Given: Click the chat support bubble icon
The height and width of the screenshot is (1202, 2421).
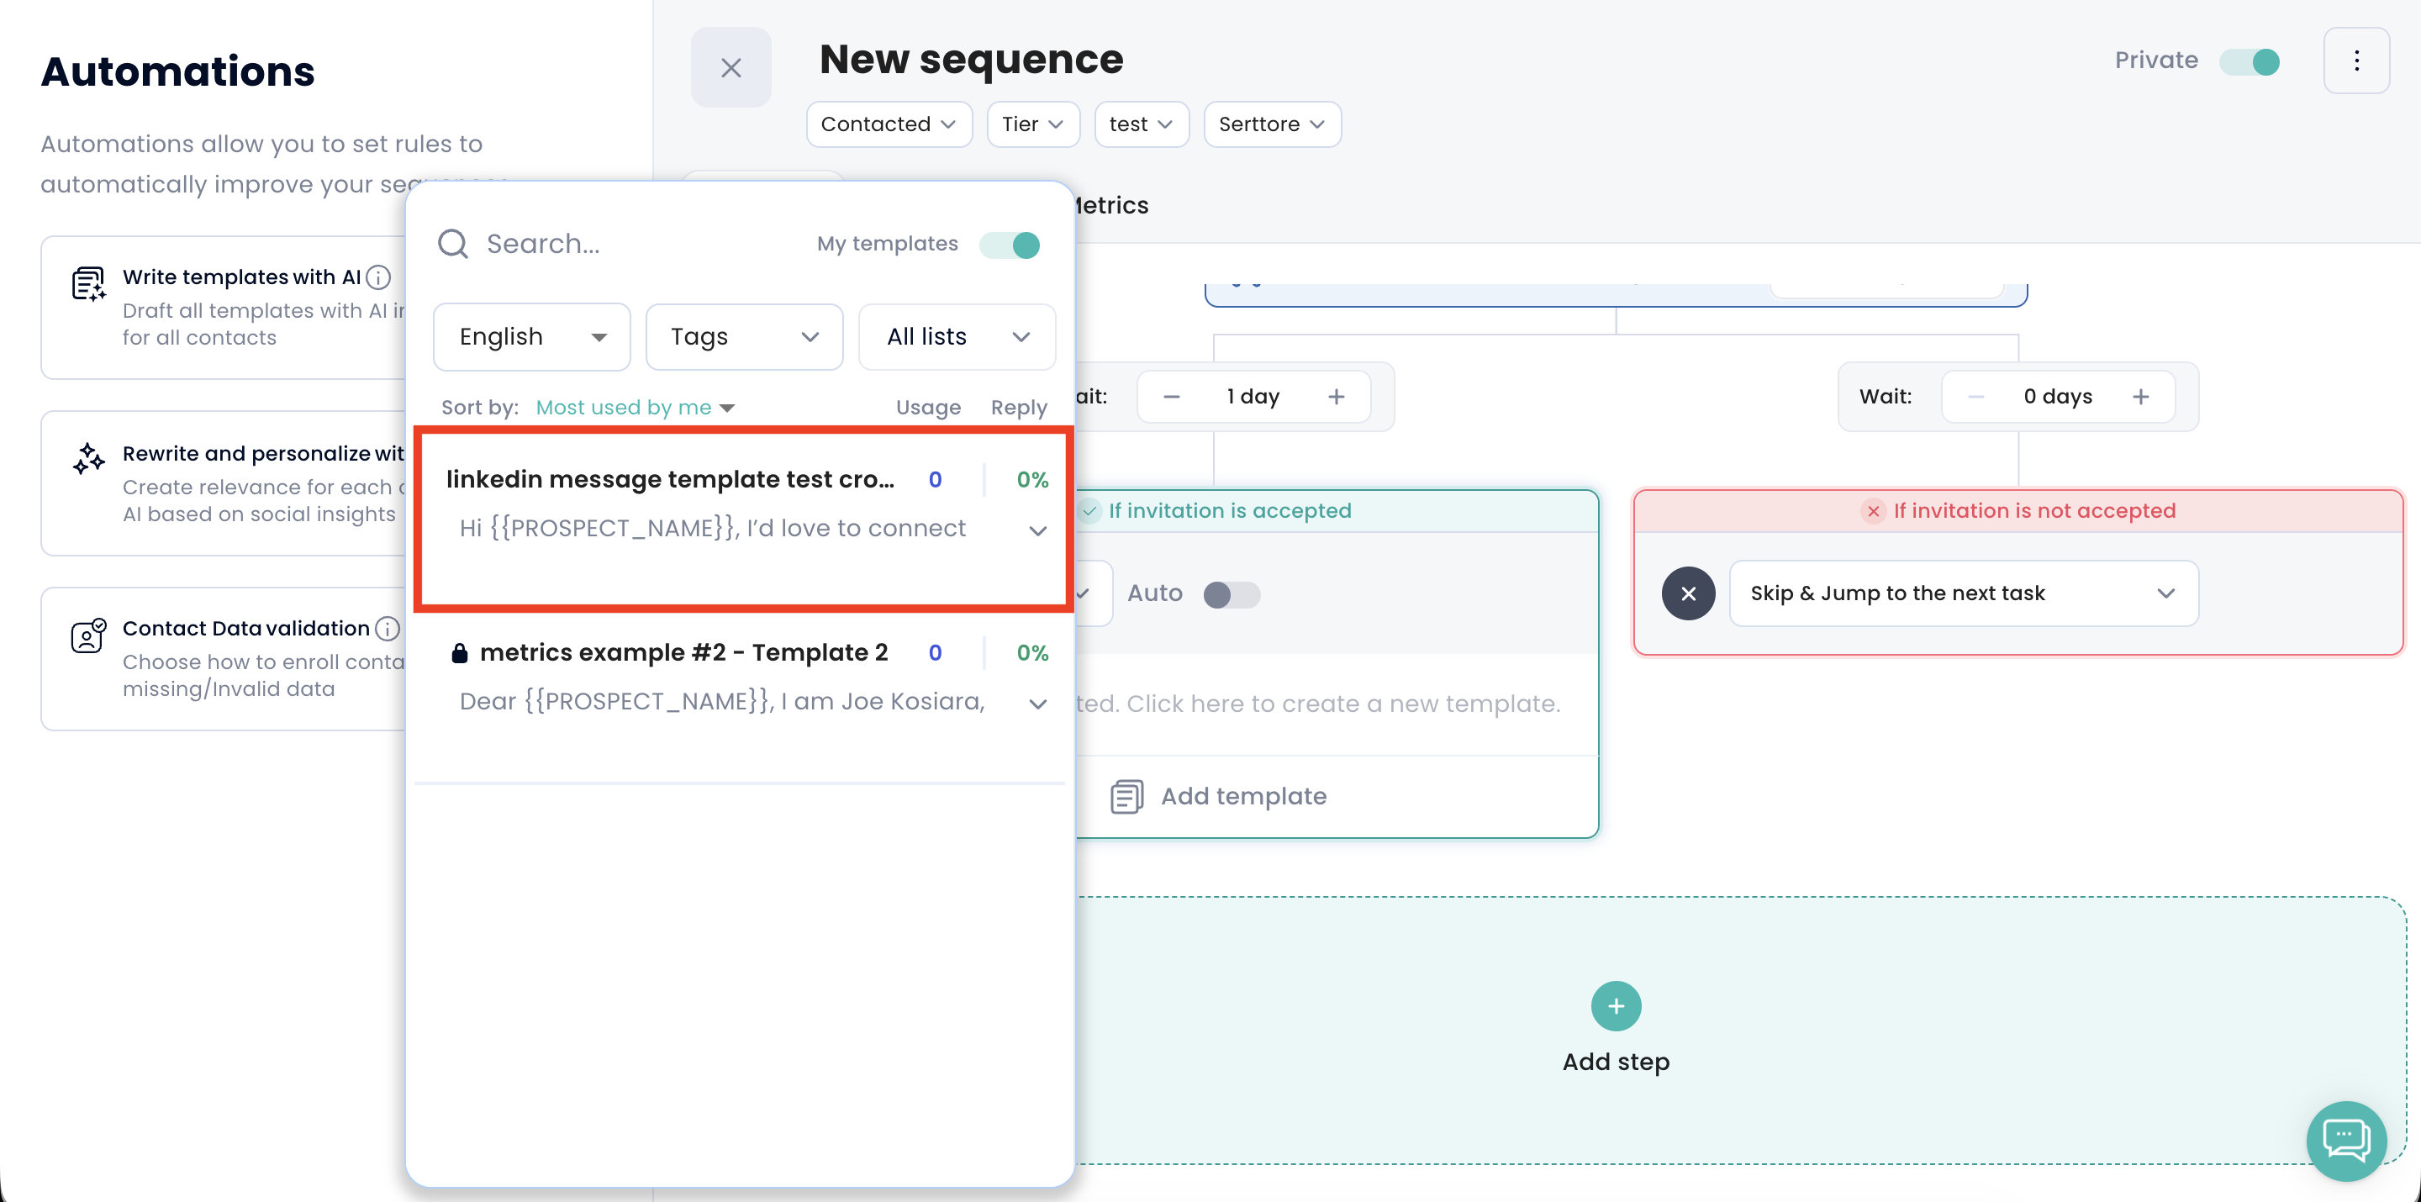Looking at the screenshot, I should (x=2346, y=1140).
